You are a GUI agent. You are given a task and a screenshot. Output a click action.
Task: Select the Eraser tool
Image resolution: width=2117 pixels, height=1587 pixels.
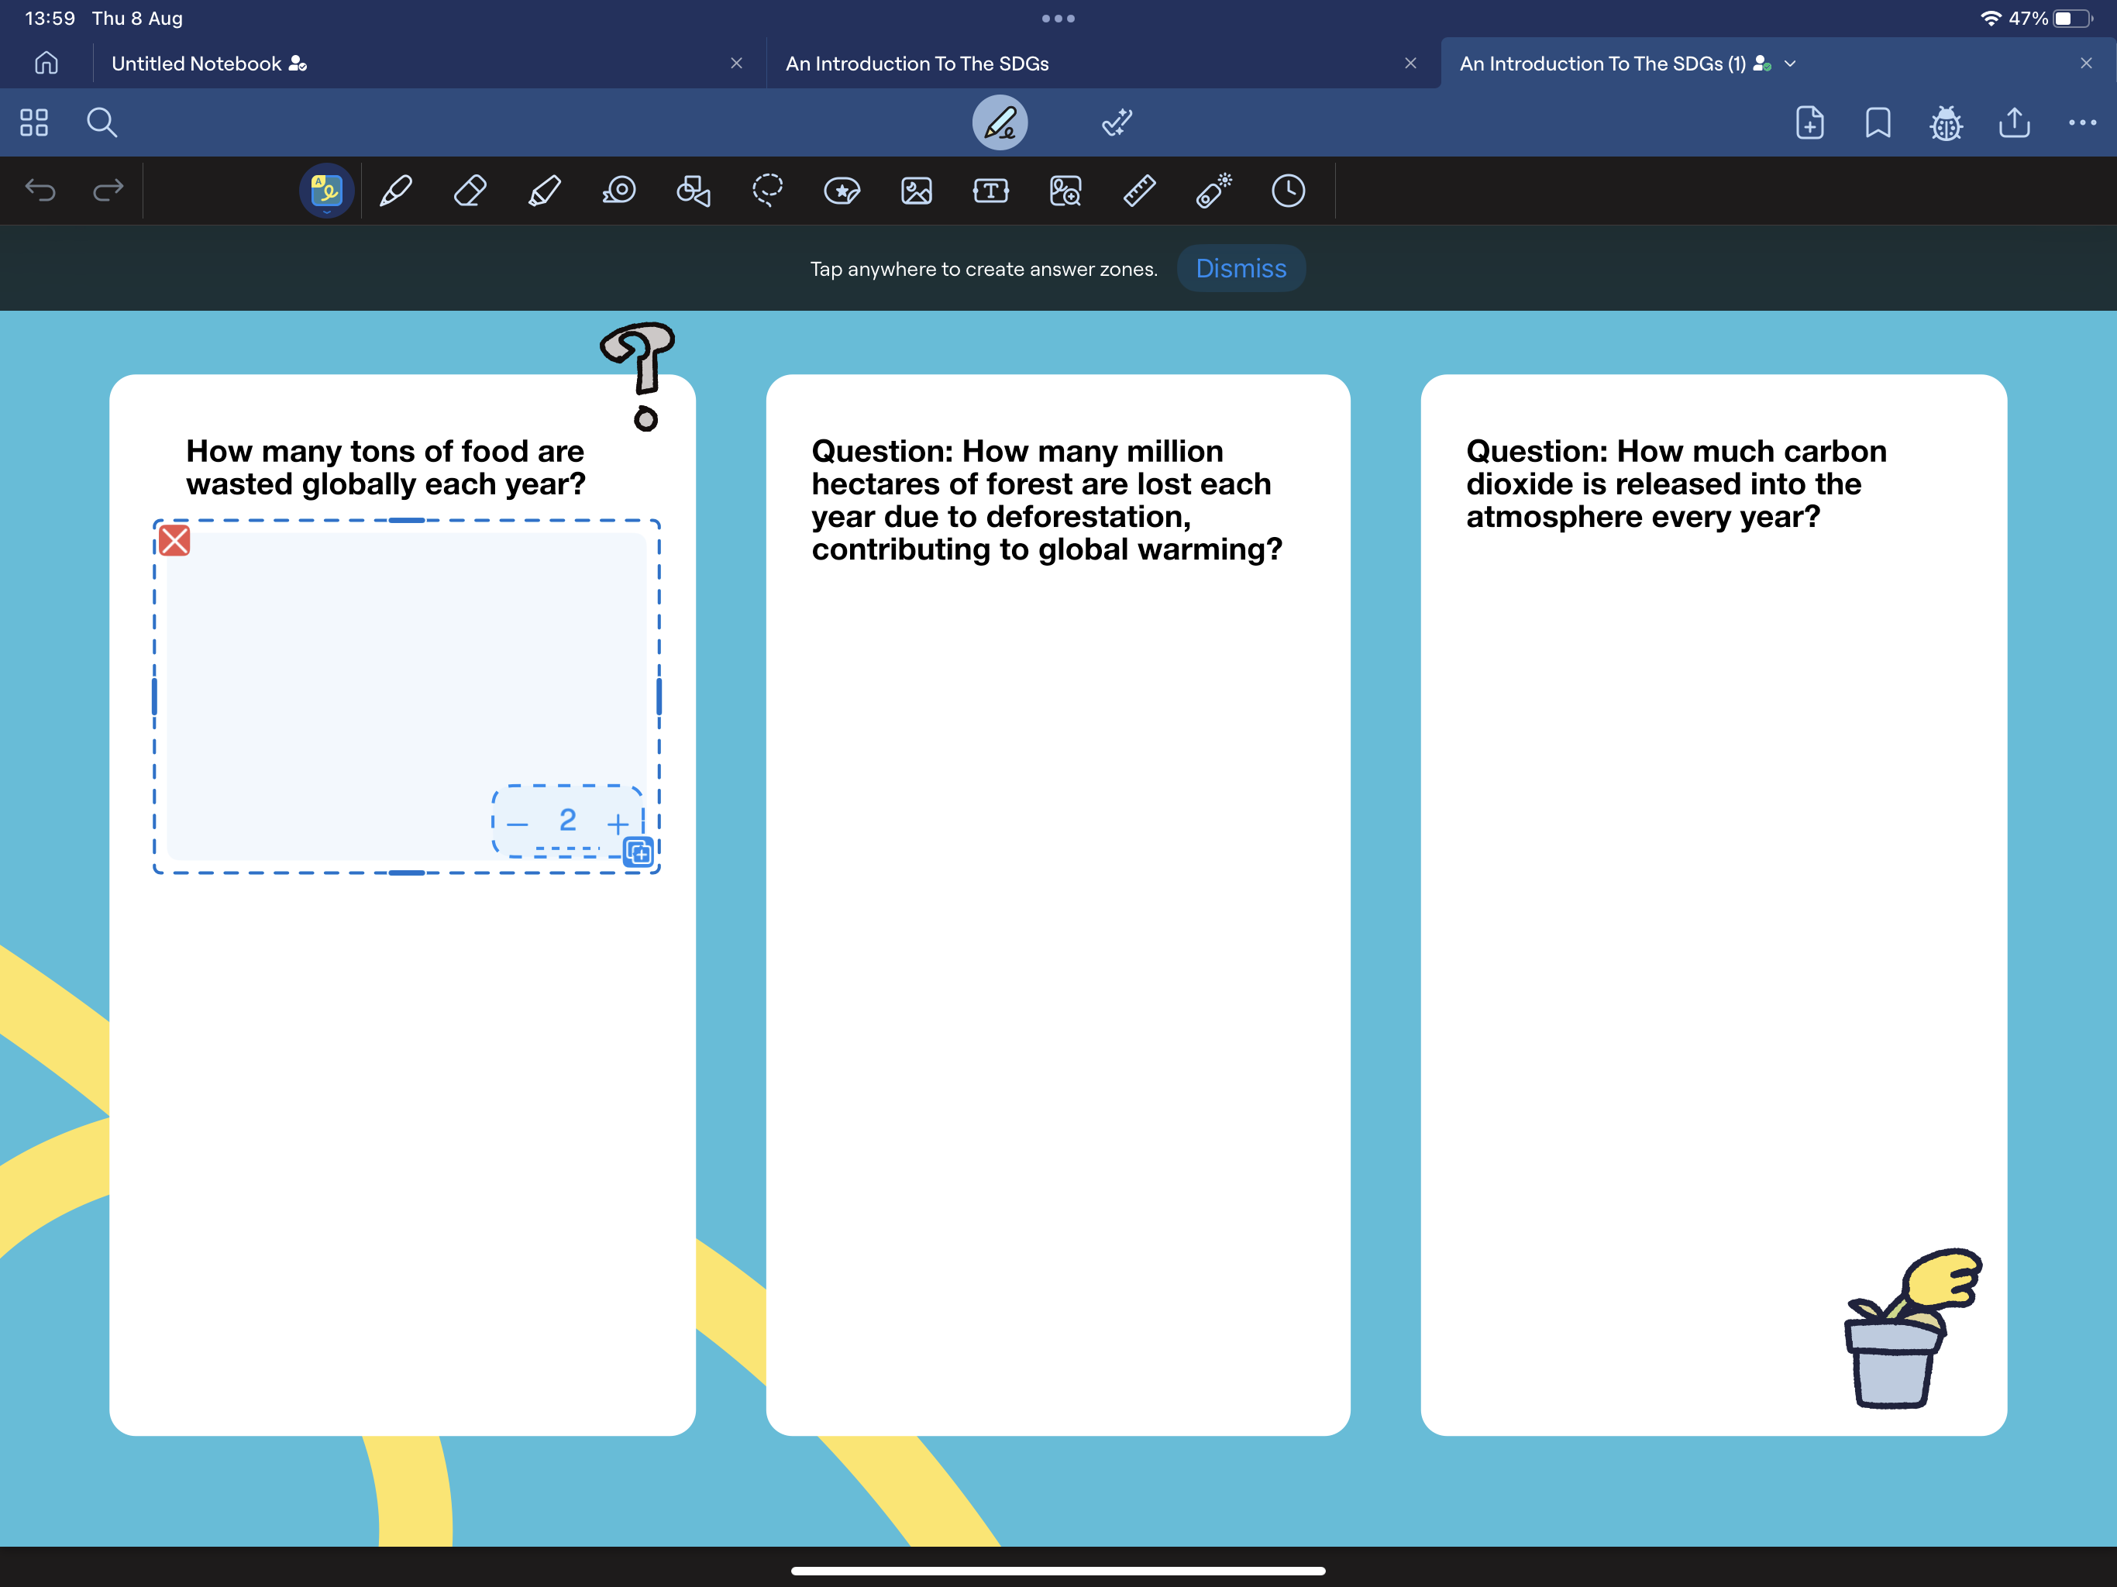point(470,191)
